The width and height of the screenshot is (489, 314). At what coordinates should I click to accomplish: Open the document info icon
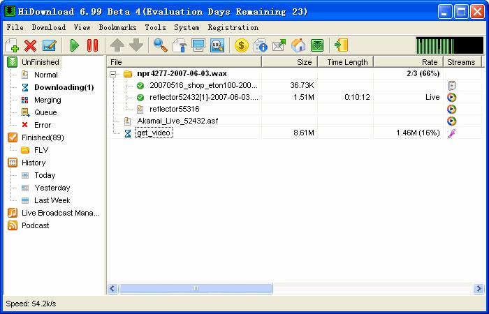(x=260, y=45)
